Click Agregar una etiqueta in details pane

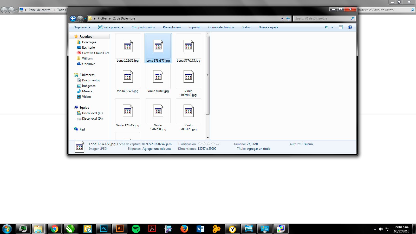(157, 149)
